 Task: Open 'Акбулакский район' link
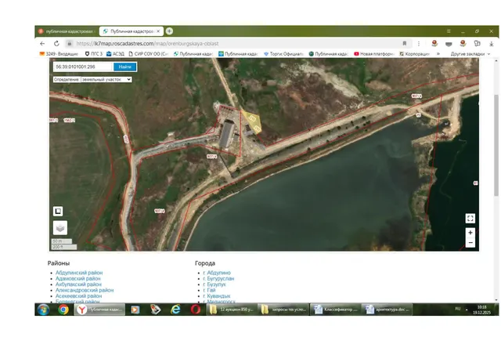click(78, 284)
